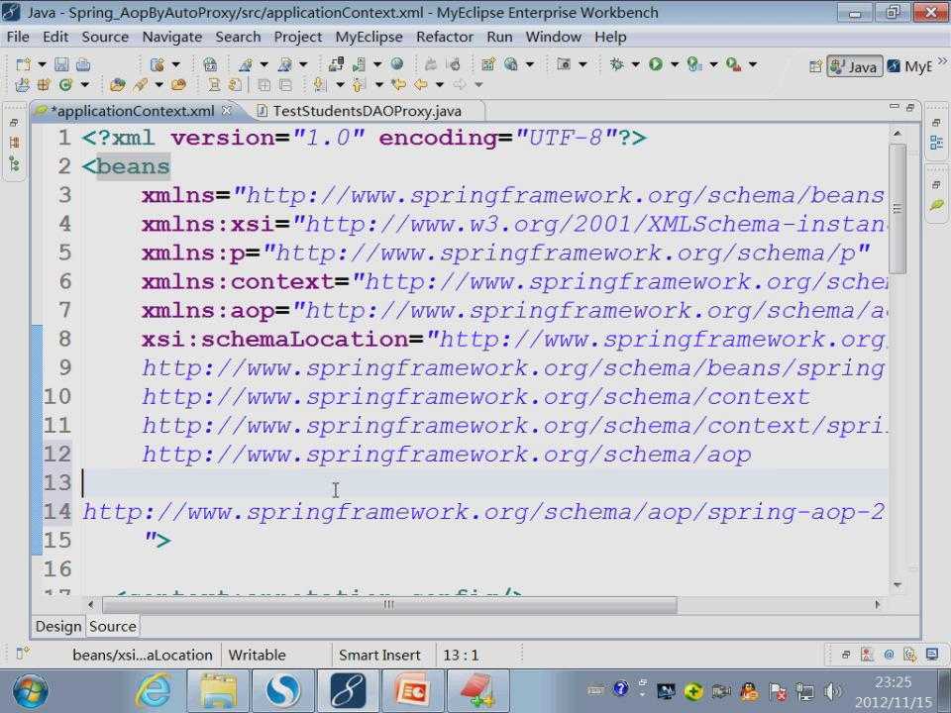Open the Navigate menu

click(x=171, y=37)
